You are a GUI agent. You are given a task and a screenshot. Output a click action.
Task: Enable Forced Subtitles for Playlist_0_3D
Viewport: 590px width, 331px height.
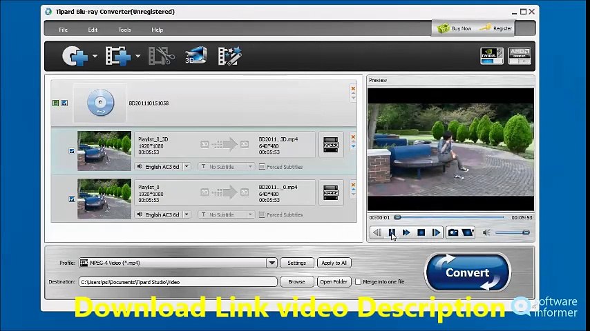click(262, 166)
